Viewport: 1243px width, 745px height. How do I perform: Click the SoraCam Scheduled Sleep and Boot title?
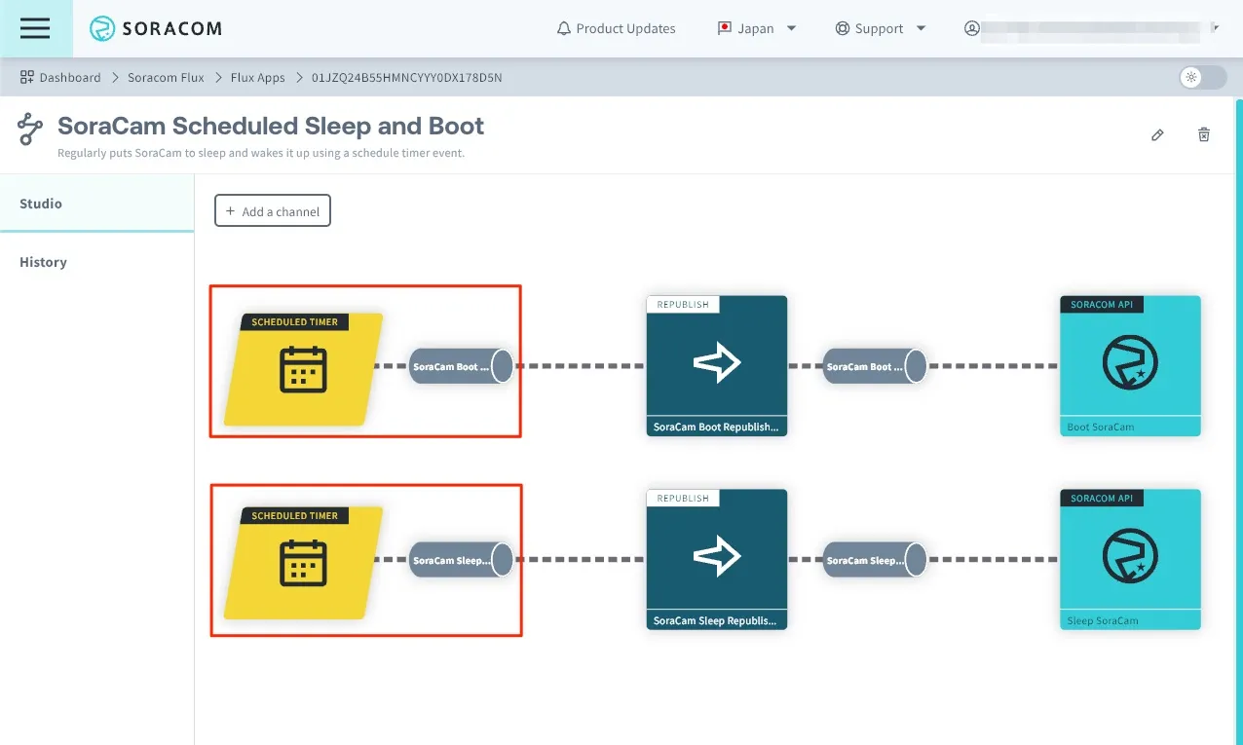pyautogui.click(x=271, y=126)
